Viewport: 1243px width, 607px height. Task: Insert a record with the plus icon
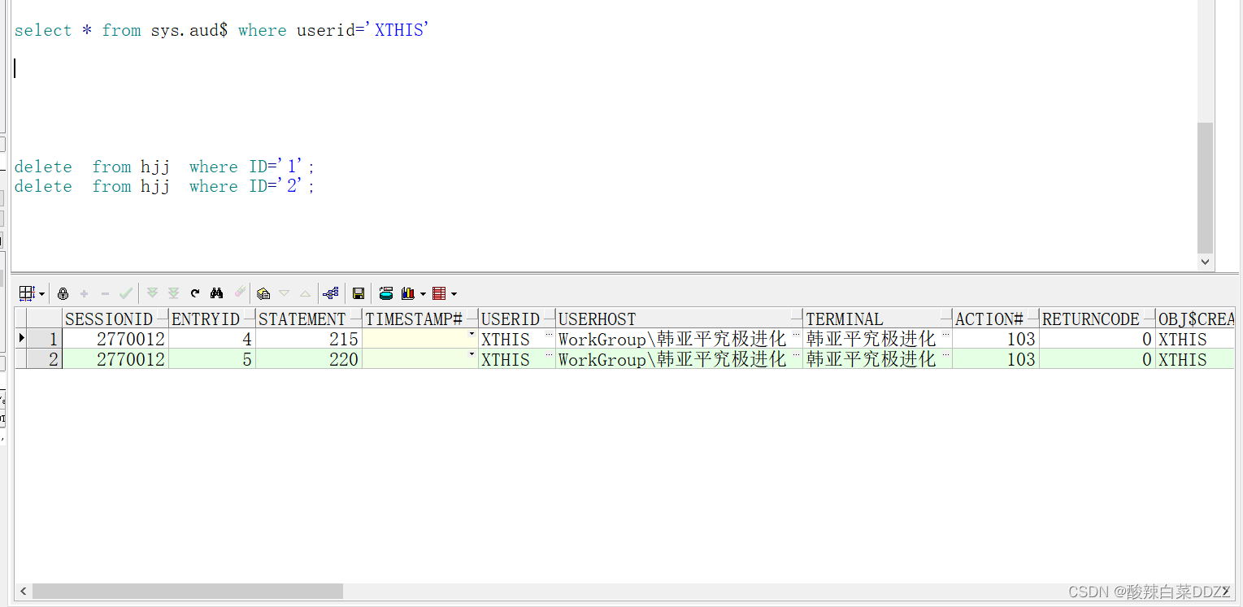pyautogui.click(x=85, y=293)
